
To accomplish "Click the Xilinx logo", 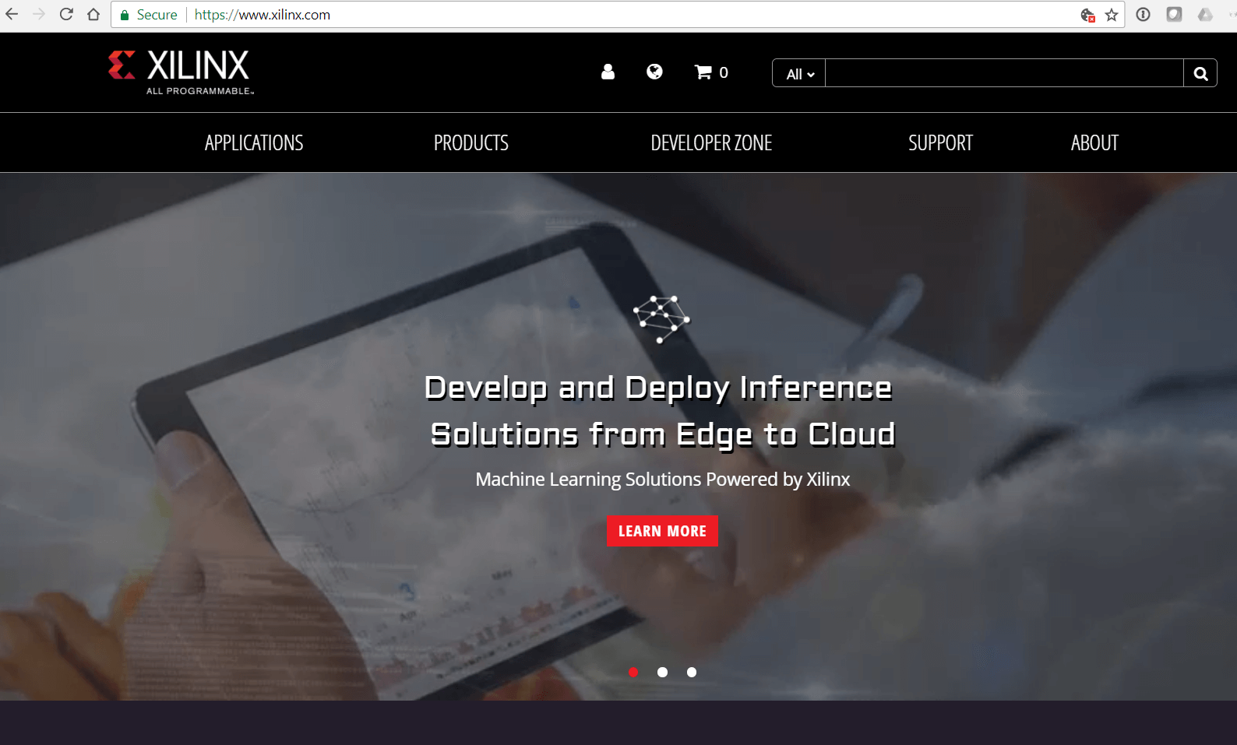I will point(181,72).
